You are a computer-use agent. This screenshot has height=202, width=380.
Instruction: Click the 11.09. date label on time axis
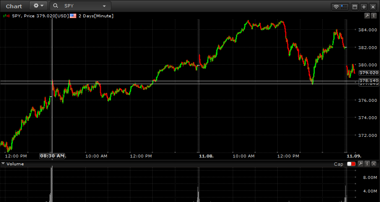pyautogui.click(x=354, y=156)
